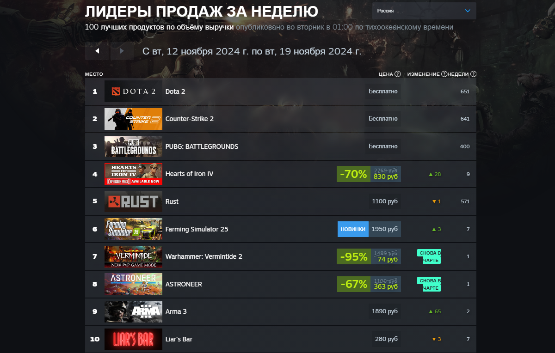
Task: Go to previous week with left arrow
Action: click(97, 51)
